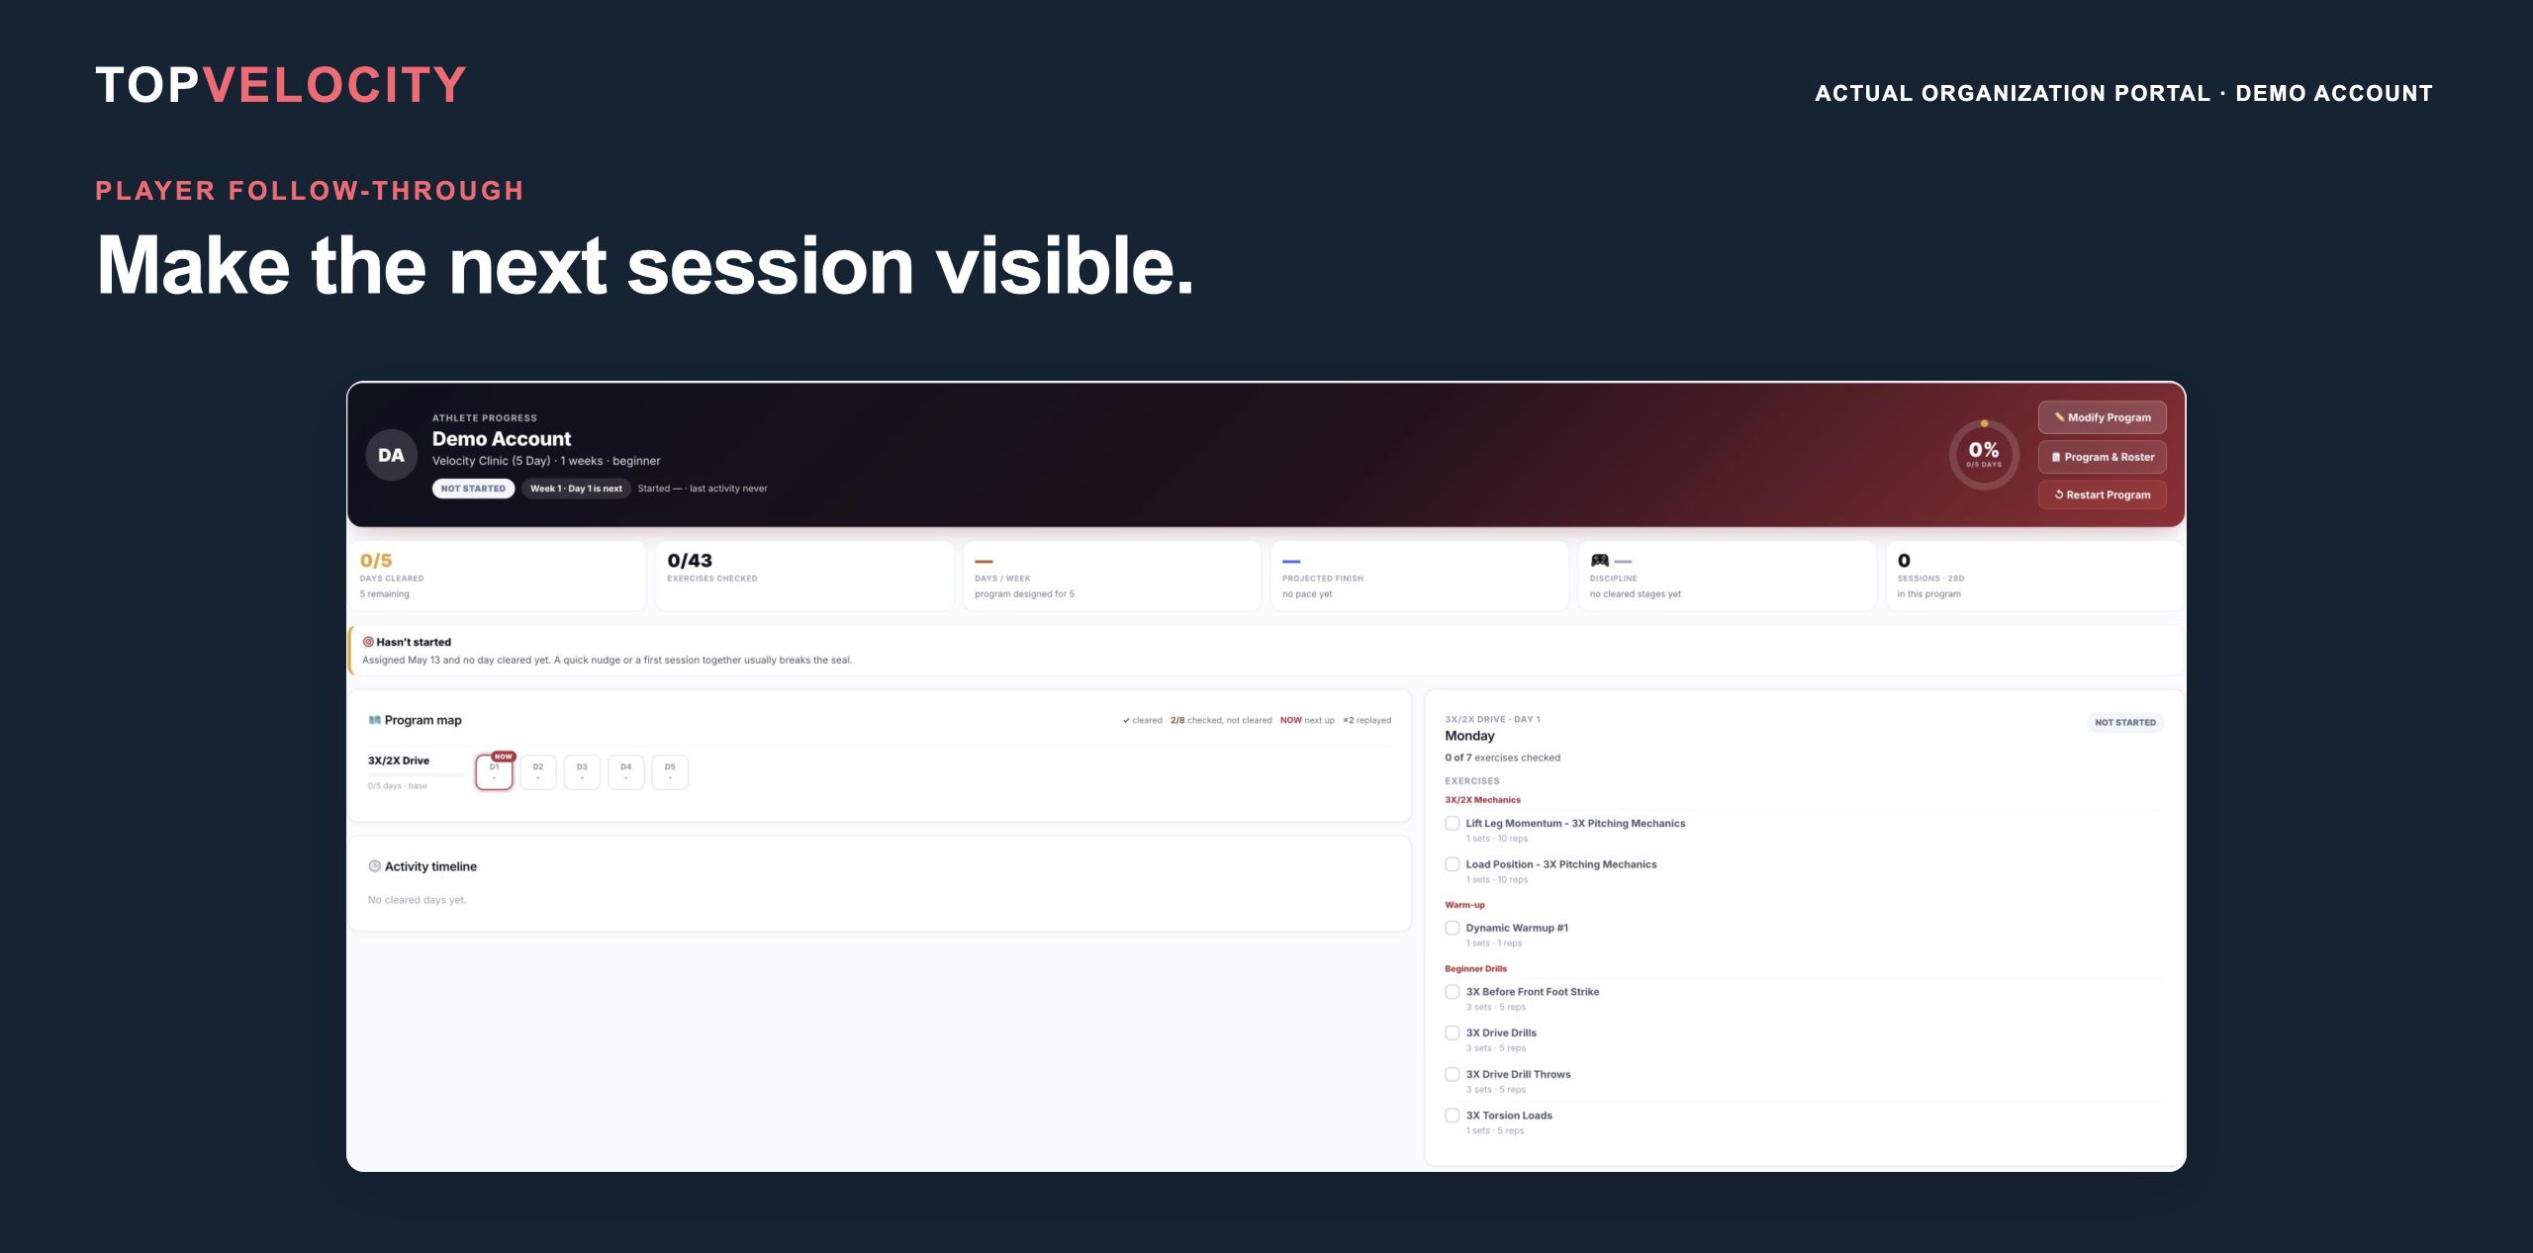This screenshot has height=1253, width=2533.
Task: Click the Demo Account name heading
Action: point(502,439)
